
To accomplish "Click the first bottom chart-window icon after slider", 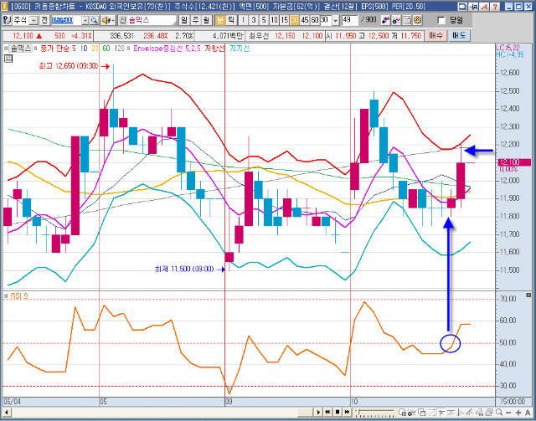I will point(403,413).
